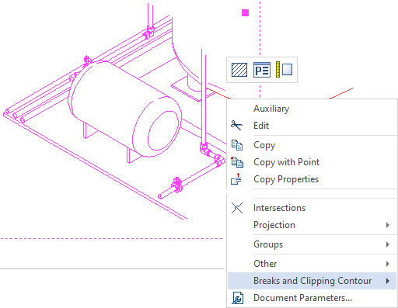Open the Projection submenu

[312, 225]
